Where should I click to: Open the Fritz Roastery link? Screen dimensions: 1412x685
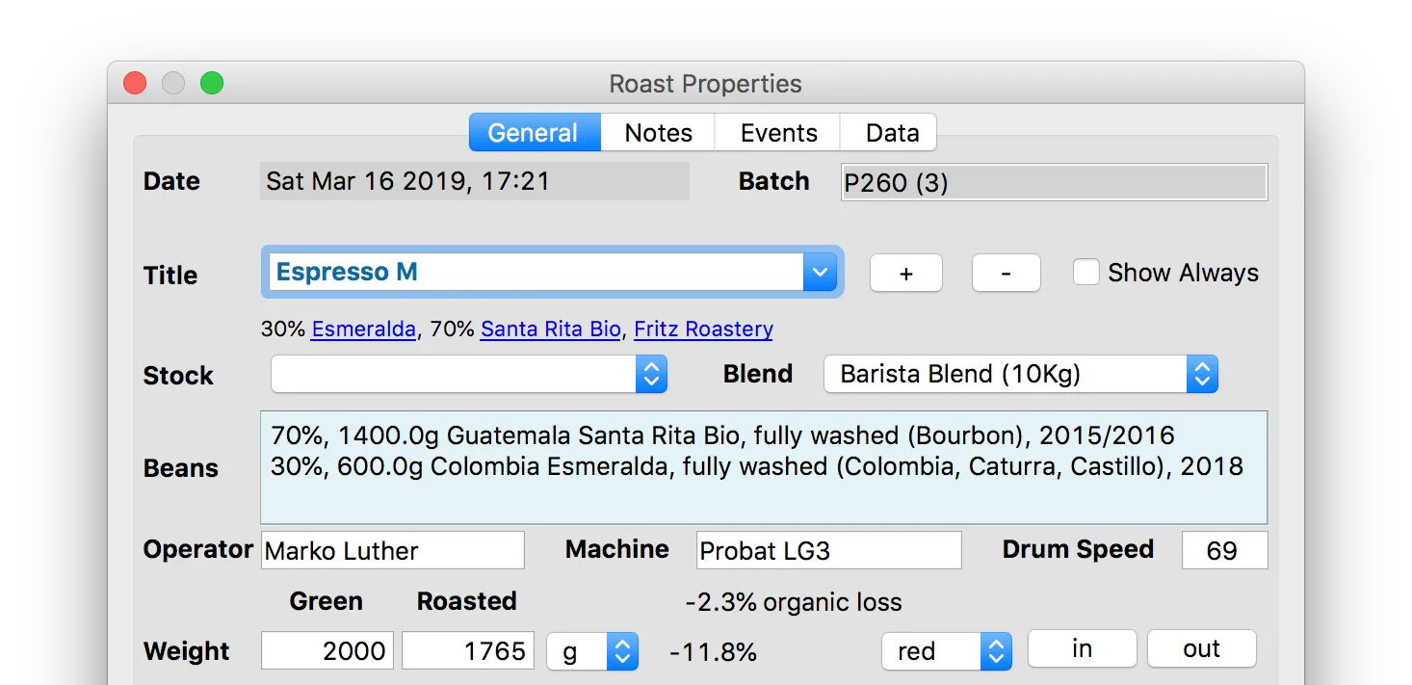[703, 329]
